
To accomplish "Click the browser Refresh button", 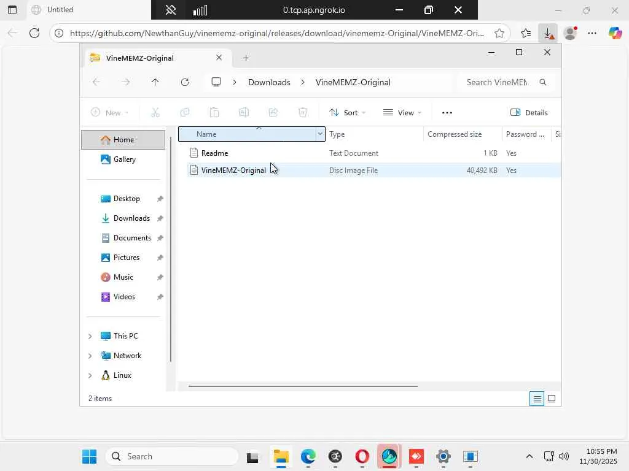I will click(x=34, y=33).
